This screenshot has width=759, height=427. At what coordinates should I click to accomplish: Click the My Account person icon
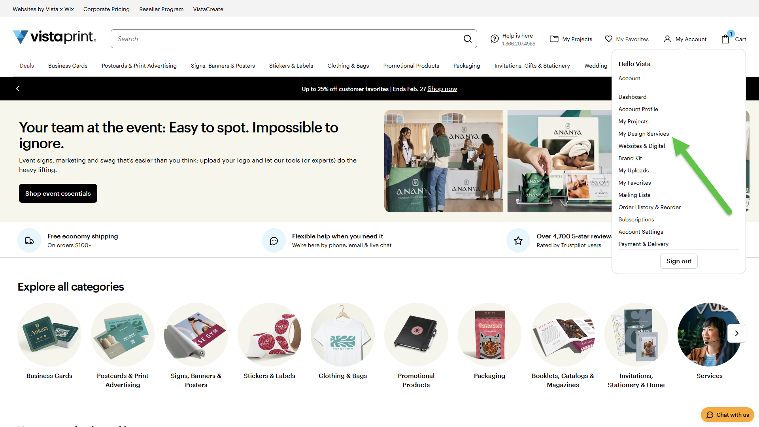point(667,39)
